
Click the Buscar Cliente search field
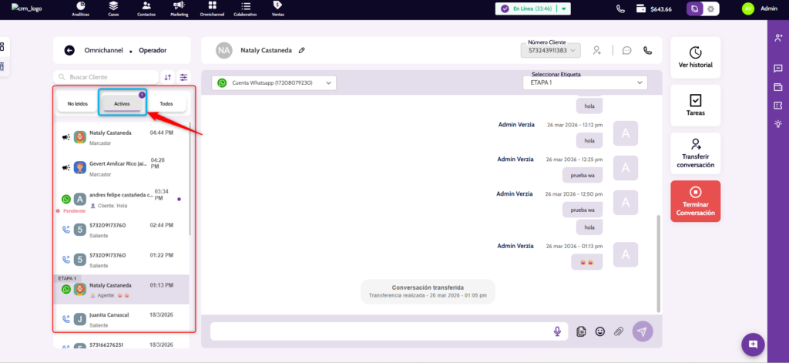coord(108,77)
